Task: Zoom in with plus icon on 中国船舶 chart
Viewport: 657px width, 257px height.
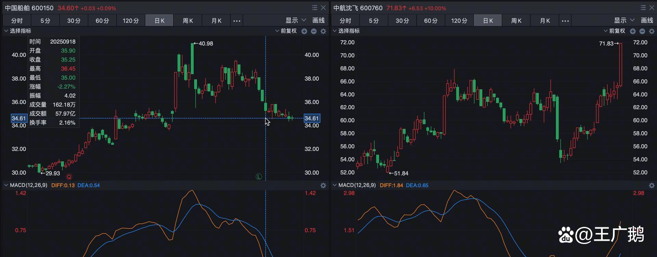Action: (x=304, y=31)
